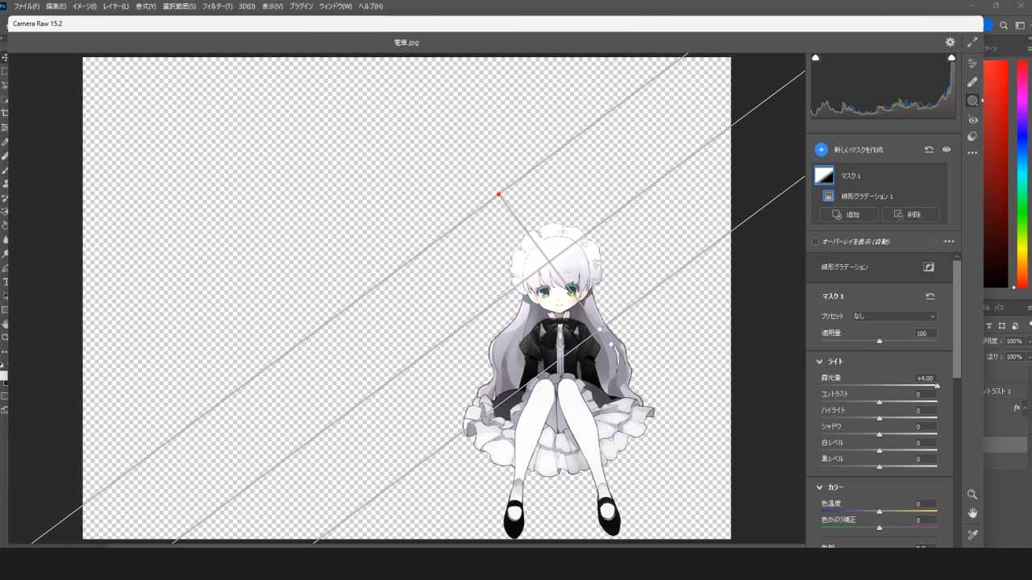Viewport: 1032px width, 580px height.
Task: Click the シャドウ value field
Action: tap(925, 426)
